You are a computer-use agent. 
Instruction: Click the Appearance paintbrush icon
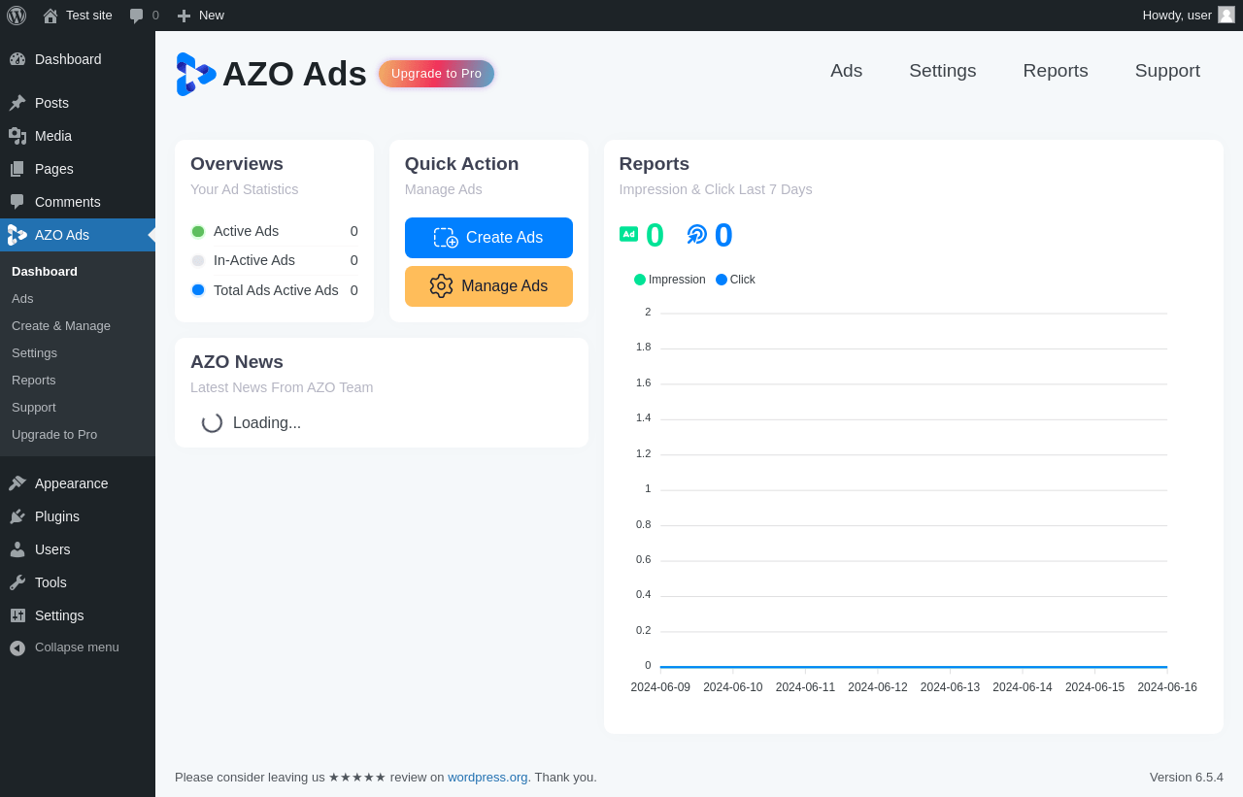pyautogui.click(x=17, y=483)
